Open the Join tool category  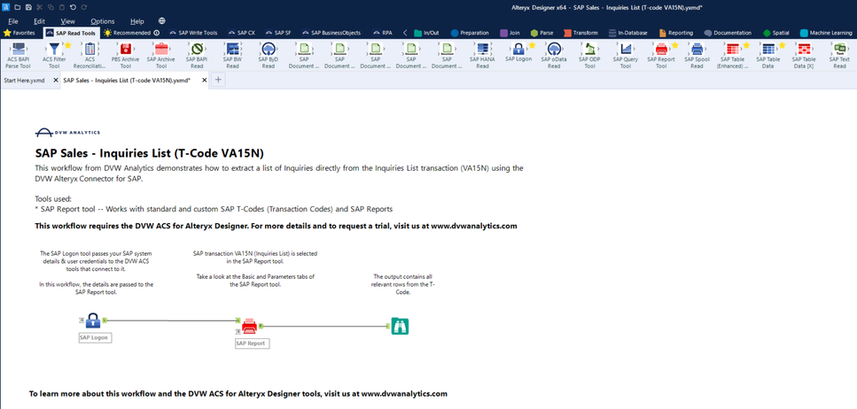pyautogui.click(x=510, y=33)
